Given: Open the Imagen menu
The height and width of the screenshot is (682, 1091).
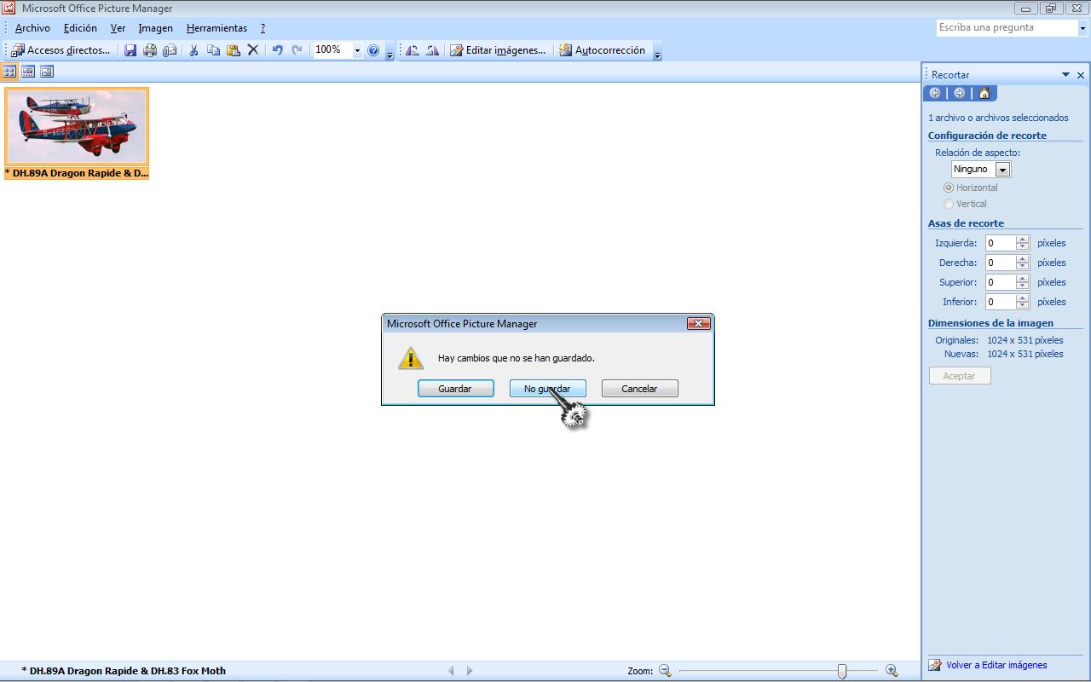Looking at the screenshot, I should point(156,28).
